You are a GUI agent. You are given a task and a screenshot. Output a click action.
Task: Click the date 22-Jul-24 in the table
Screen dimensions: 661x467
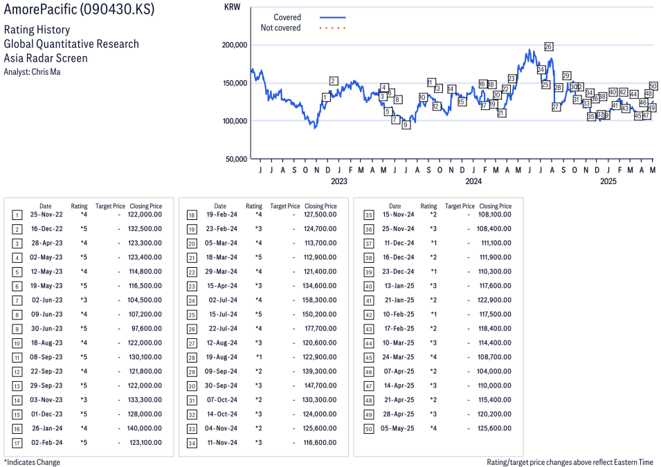(x=223, y=329)
